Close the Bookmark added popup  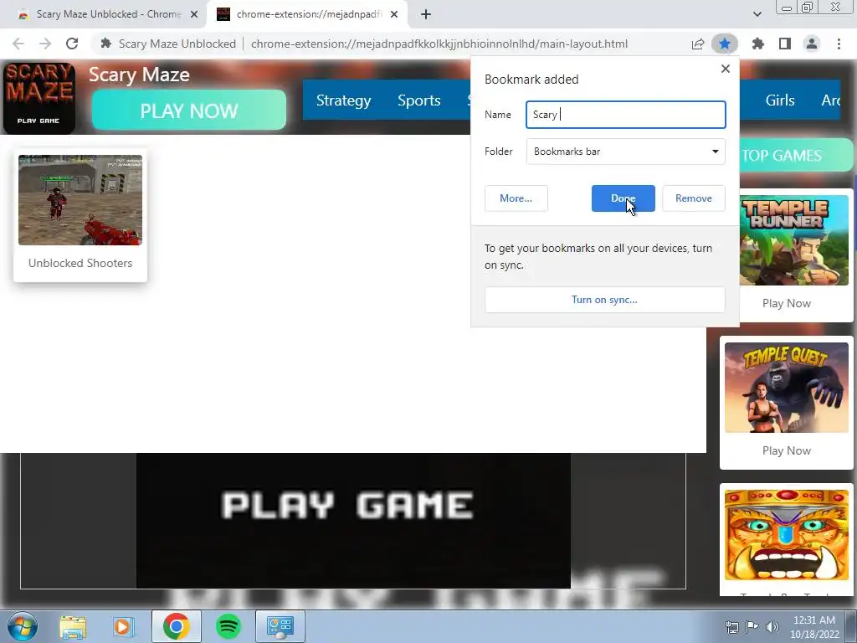726,69
